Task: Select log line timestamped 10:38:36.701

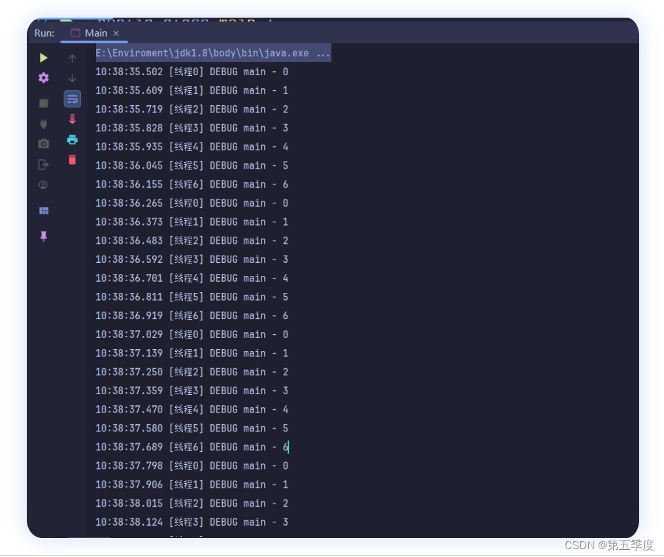Action: point(192,278)
